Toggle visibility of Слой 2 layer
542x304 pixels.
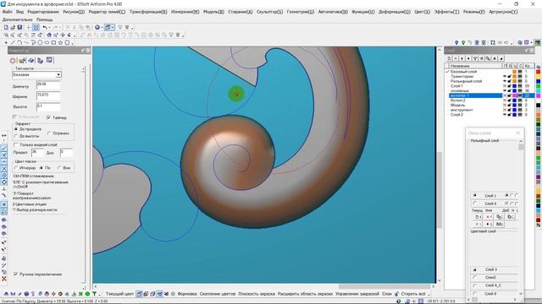click(505, 115)
